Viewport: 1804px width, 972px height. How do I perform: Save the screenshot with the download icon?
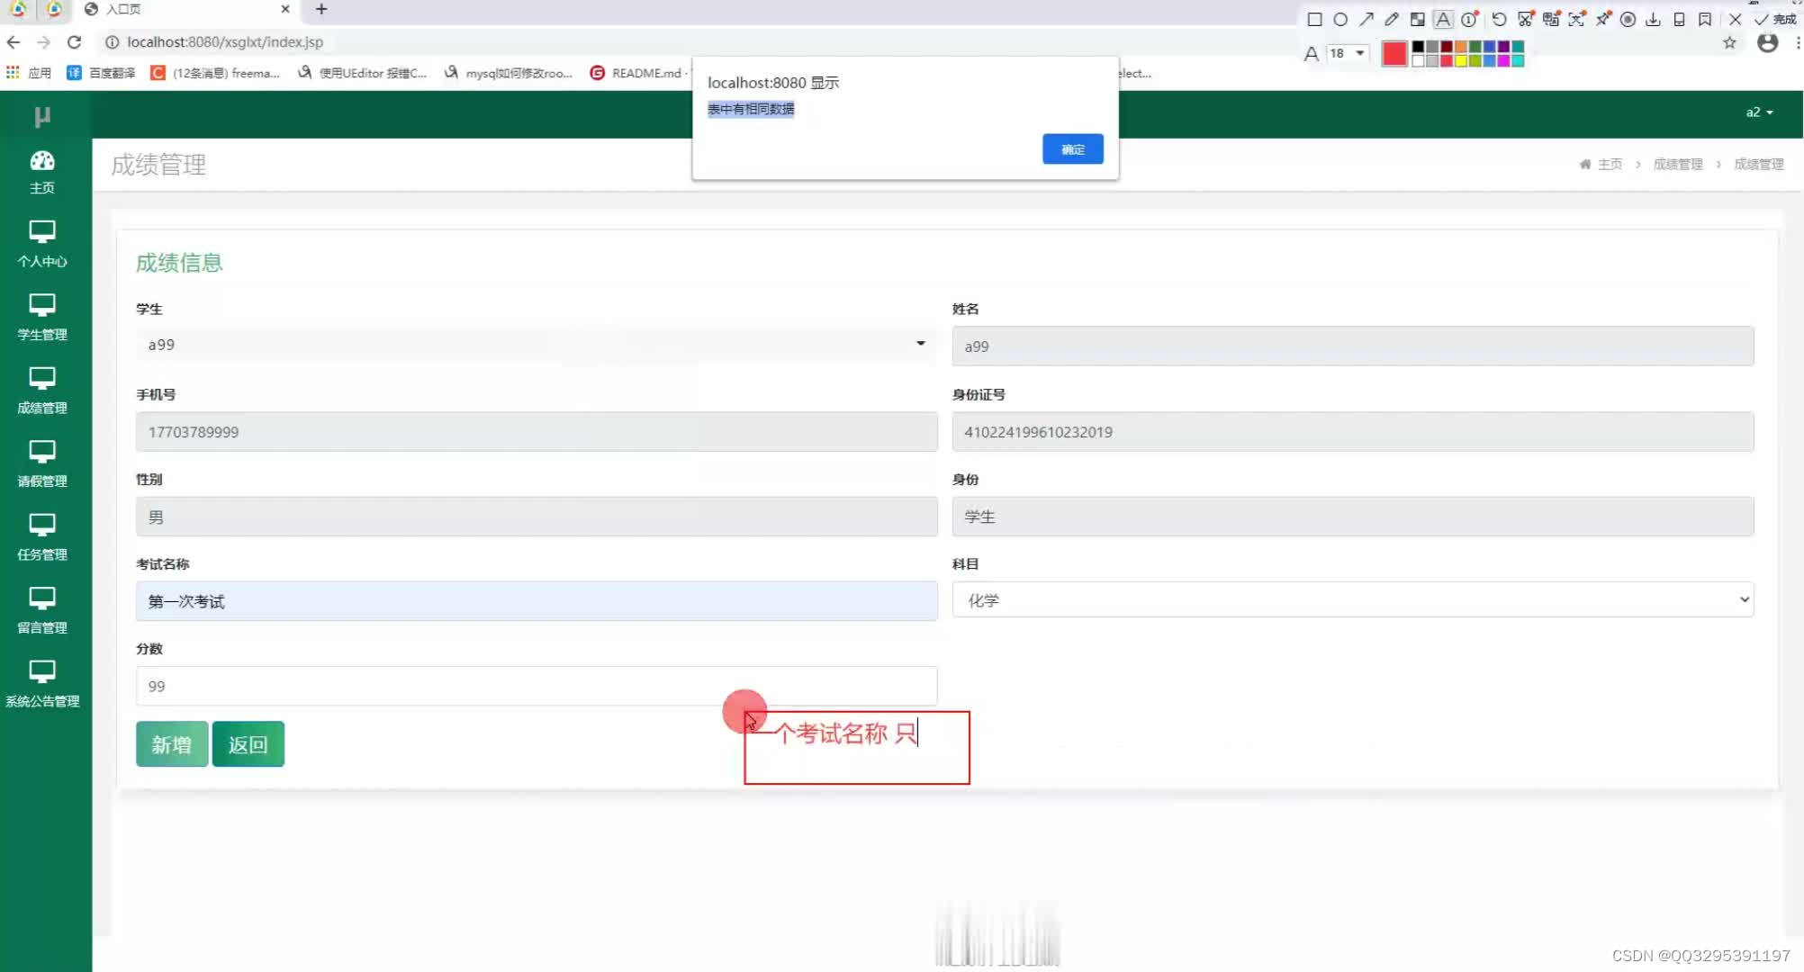tap(1653, 19)
